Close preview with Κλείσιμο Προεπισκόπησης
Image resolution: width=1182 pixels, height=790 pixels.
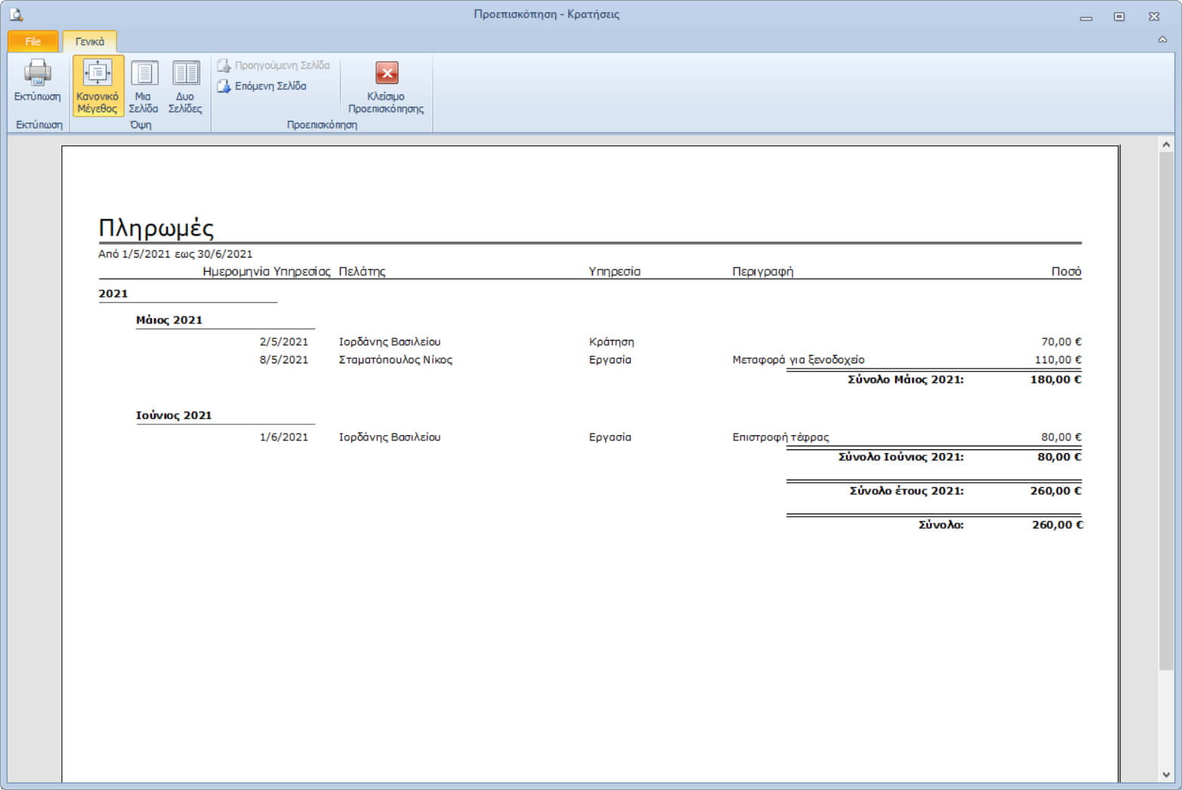(x=386, y=85)
